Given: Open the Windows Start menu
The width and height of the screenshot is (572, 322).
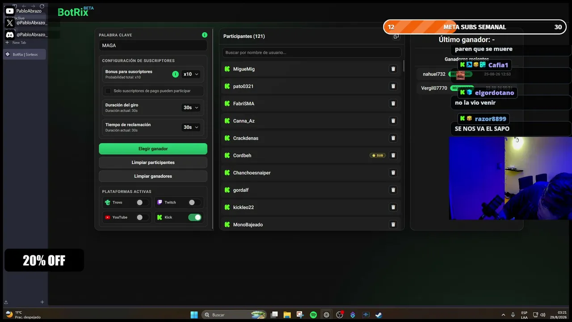Looking at the screenshot, I should pos(194,315).
